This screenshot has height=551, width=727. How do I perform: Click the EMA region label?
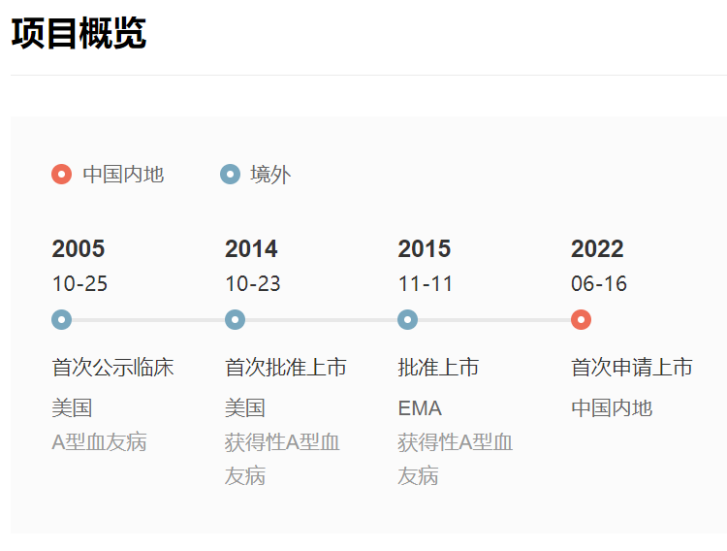tap(420, 408)
